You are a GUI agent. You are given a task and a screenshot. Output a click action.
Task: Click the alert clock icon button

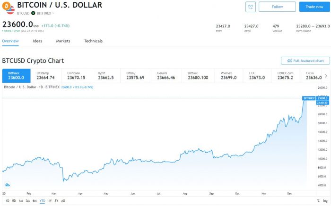click(251, 7)
